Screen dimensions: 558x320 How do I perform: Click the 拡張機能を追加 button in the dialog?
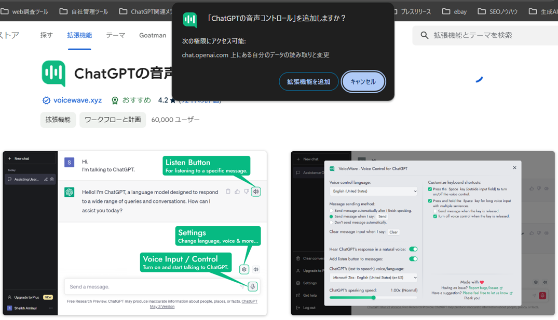308,82
